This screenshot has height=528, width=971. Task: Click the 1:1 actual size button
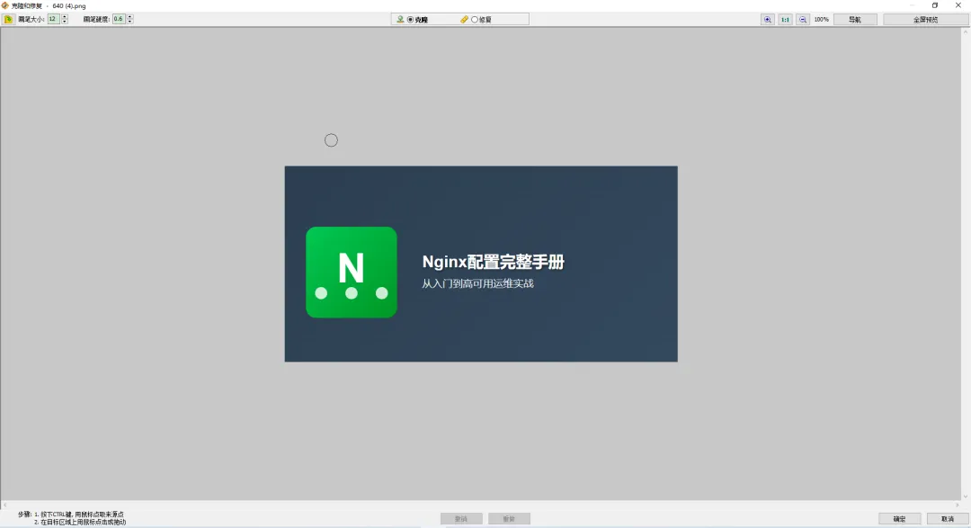pyautogui.click(x=785, y=19)
